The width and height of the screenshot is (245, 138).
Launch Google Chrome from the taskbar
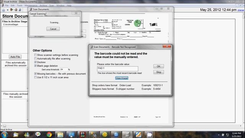tap(49, 135)
